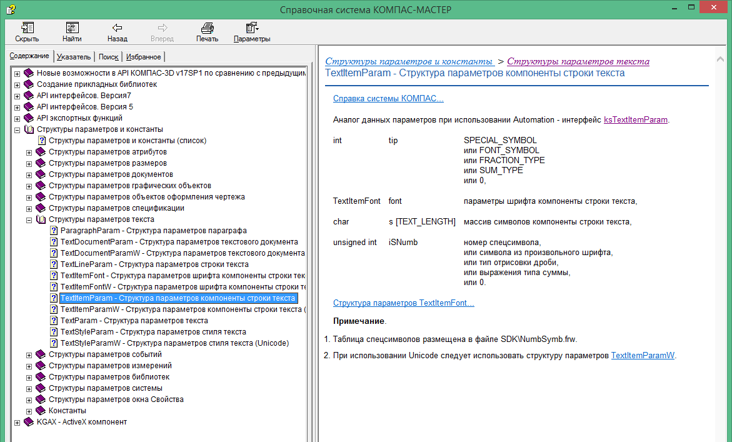Follow the ksTextItemParam link
Screen dimensions: 732x442
635,120
